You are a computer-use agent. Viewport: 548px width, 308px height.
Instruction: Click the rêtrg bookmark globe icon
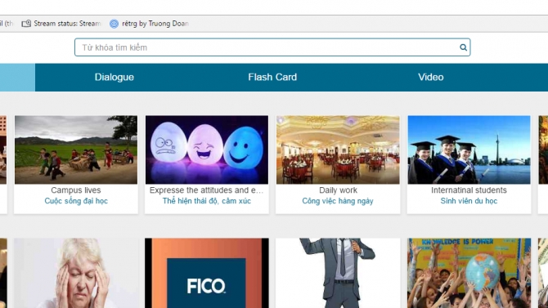click(x=114, y=24)
